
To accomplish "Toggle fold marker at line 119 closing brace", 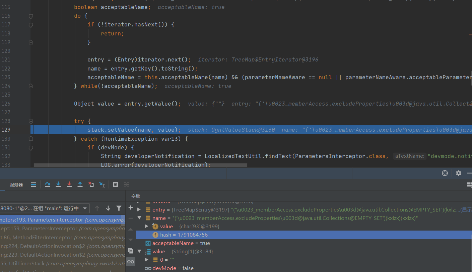I will click(31, 42).
